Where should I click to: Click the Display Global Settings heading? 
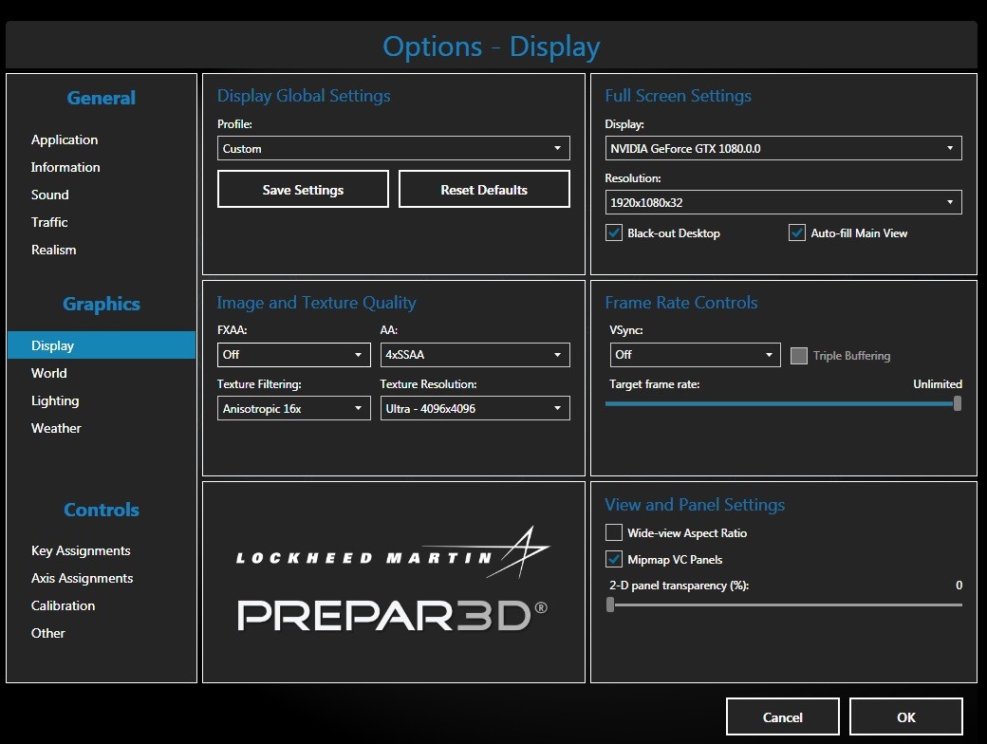[304, 96]
